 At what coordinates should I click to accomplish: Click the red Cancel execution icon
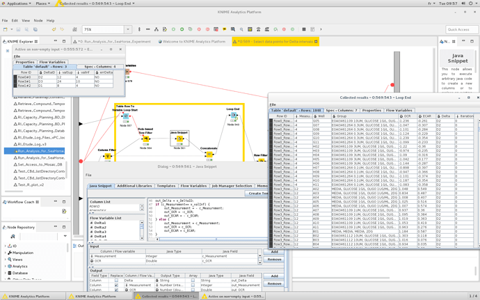click(x=199, y=29)
